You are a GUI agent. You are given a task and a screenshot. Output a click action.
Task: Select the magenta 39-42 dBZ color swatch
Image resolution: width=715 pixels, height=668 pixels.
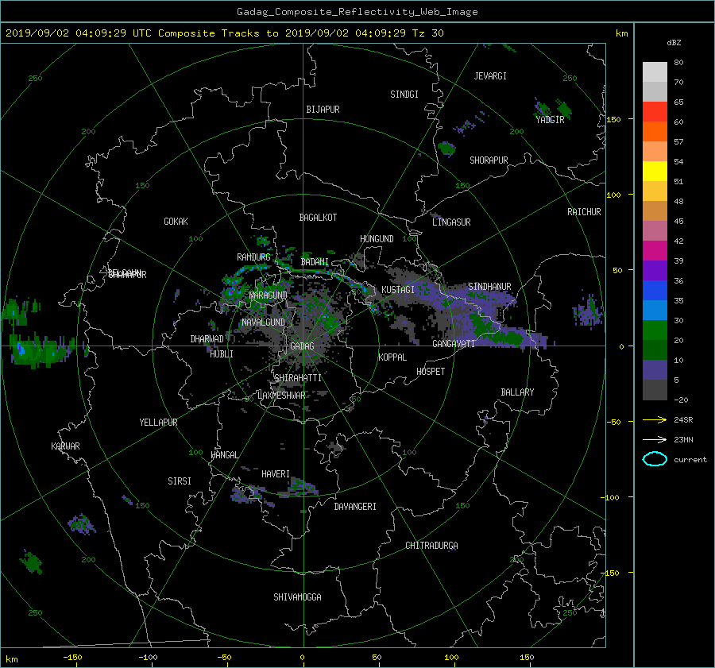click(x=655, y=251)
